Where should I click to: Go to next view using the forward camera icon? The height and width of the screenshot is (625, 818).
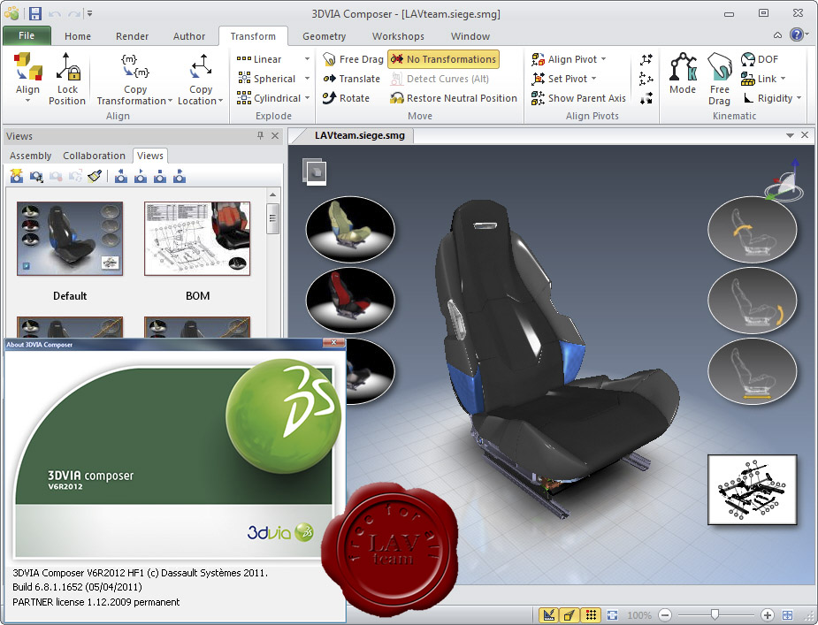click(x=180, y=176)
